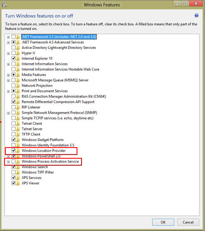Check the RIP Listener checkbox
The image size is (205, 231).
tap(14, 107)
